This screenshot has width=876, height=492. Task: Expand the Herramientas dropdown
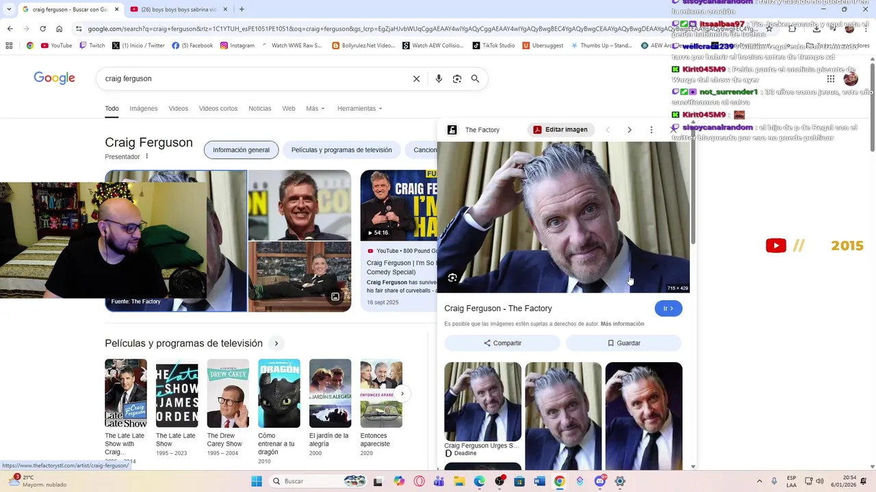pyautogui.click(x=360, y=109)
